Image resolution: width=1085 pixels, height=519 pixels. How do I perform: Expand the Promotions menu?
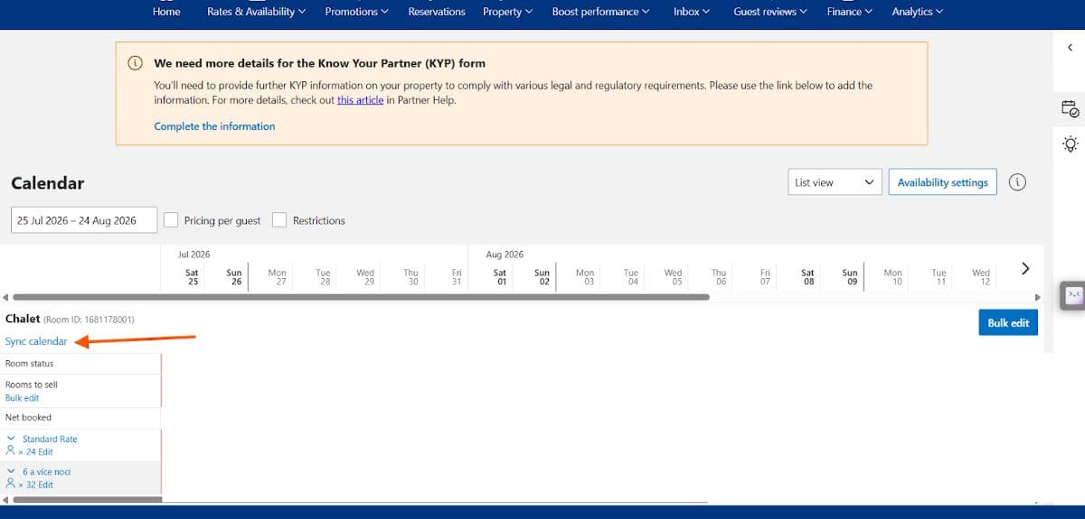click(x=356, y=12)
